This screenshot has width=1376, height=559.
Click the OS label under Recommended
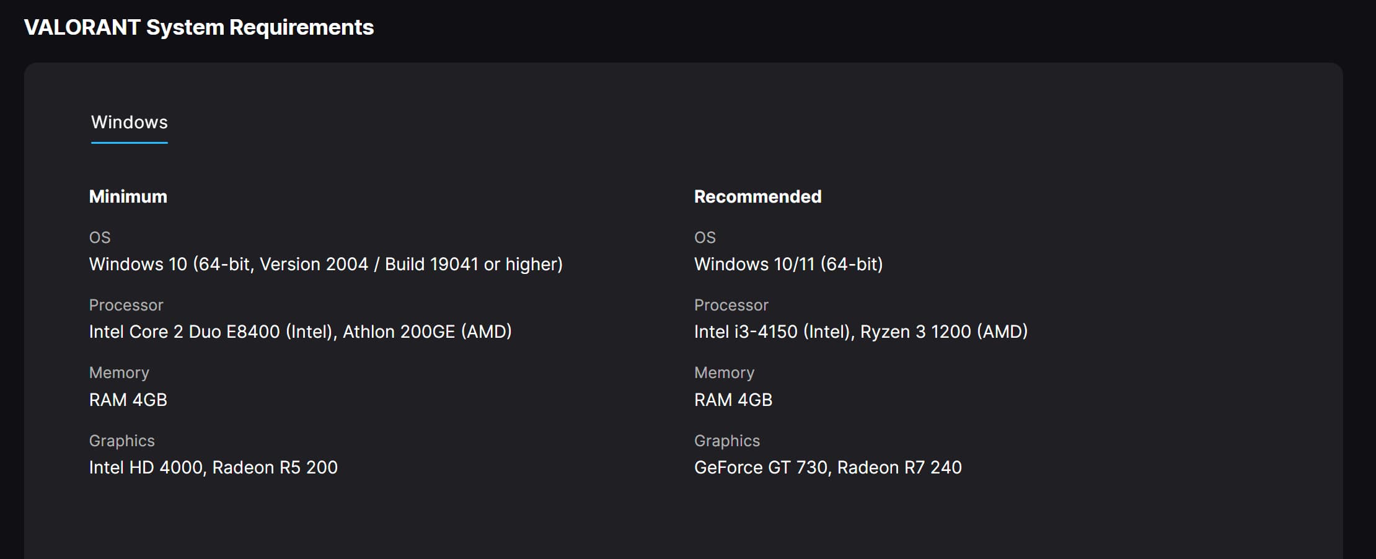click(705, 237)
